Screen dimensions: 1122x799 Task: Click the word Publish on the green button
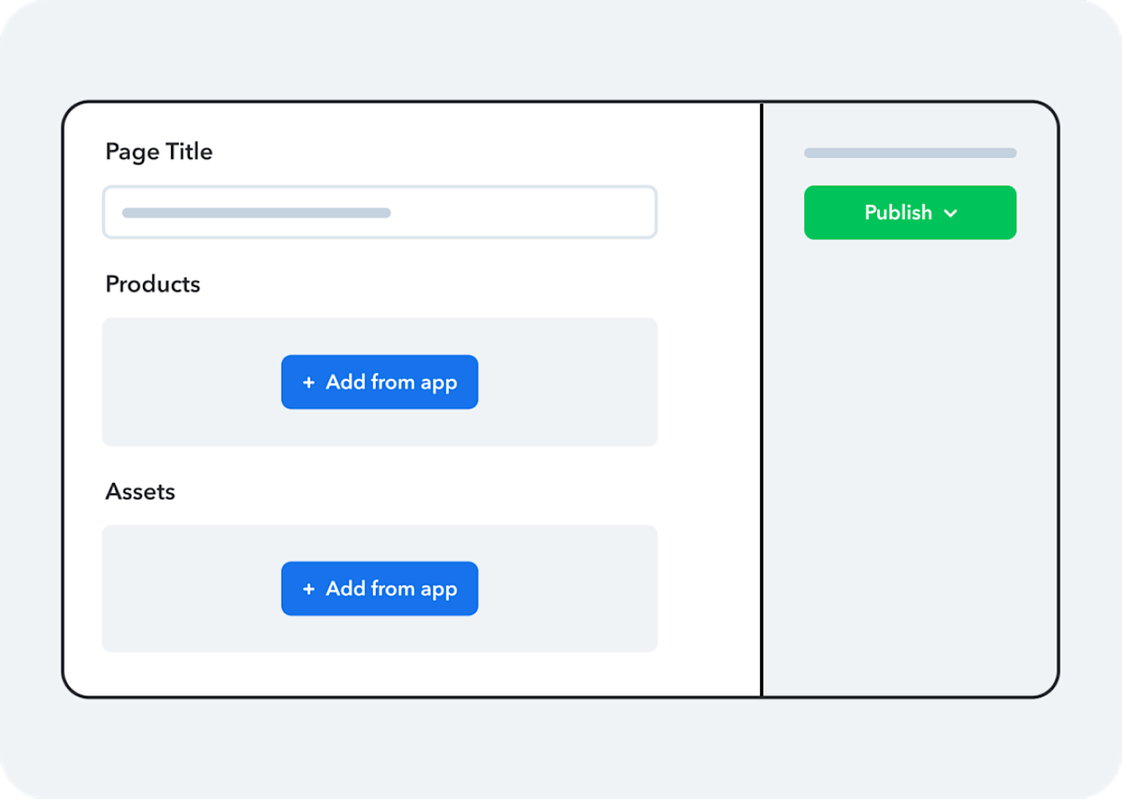898,212
